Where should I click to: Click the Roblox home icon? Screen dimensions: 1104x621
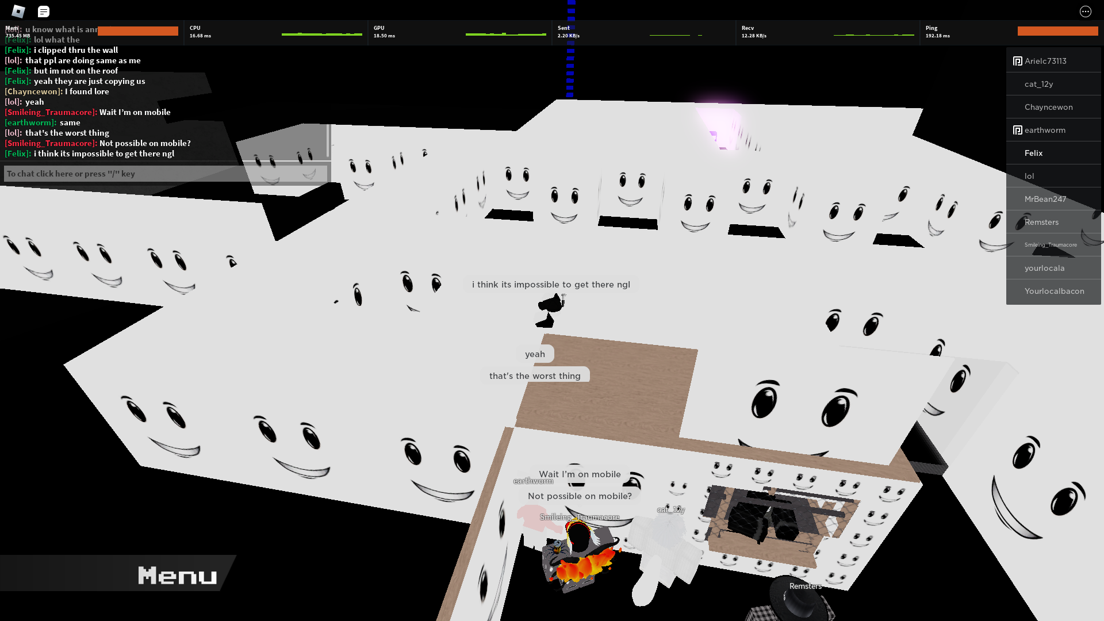(x=18, y=10)
